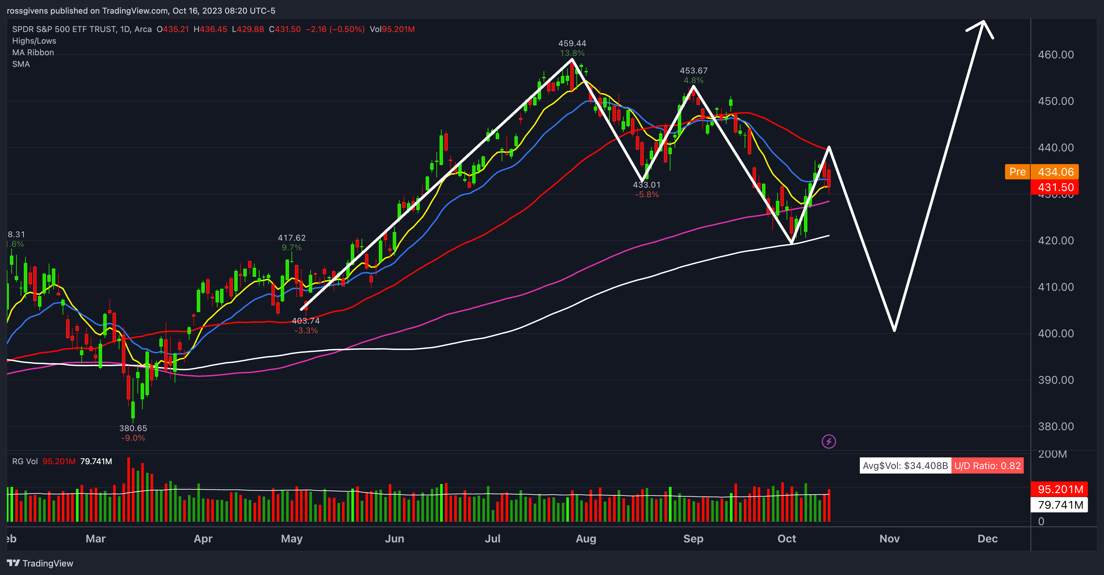Image resolution: width=1104 pixels, height=575 pixels.
Task: Click the 433.01 low label
Action: coord(647,184)
